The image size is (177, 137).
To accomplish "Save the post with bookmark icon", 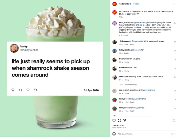I will 174,120.
